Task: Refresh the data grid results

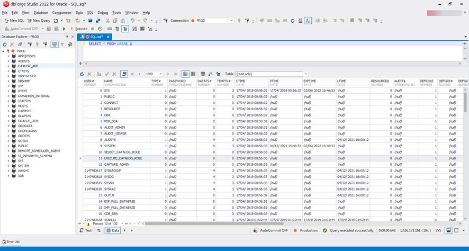Action: click(x=82, y=74)
